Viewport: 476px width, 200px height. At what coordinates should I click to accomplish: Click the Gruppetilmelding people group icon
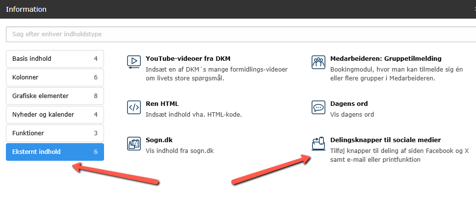[318, 62]
